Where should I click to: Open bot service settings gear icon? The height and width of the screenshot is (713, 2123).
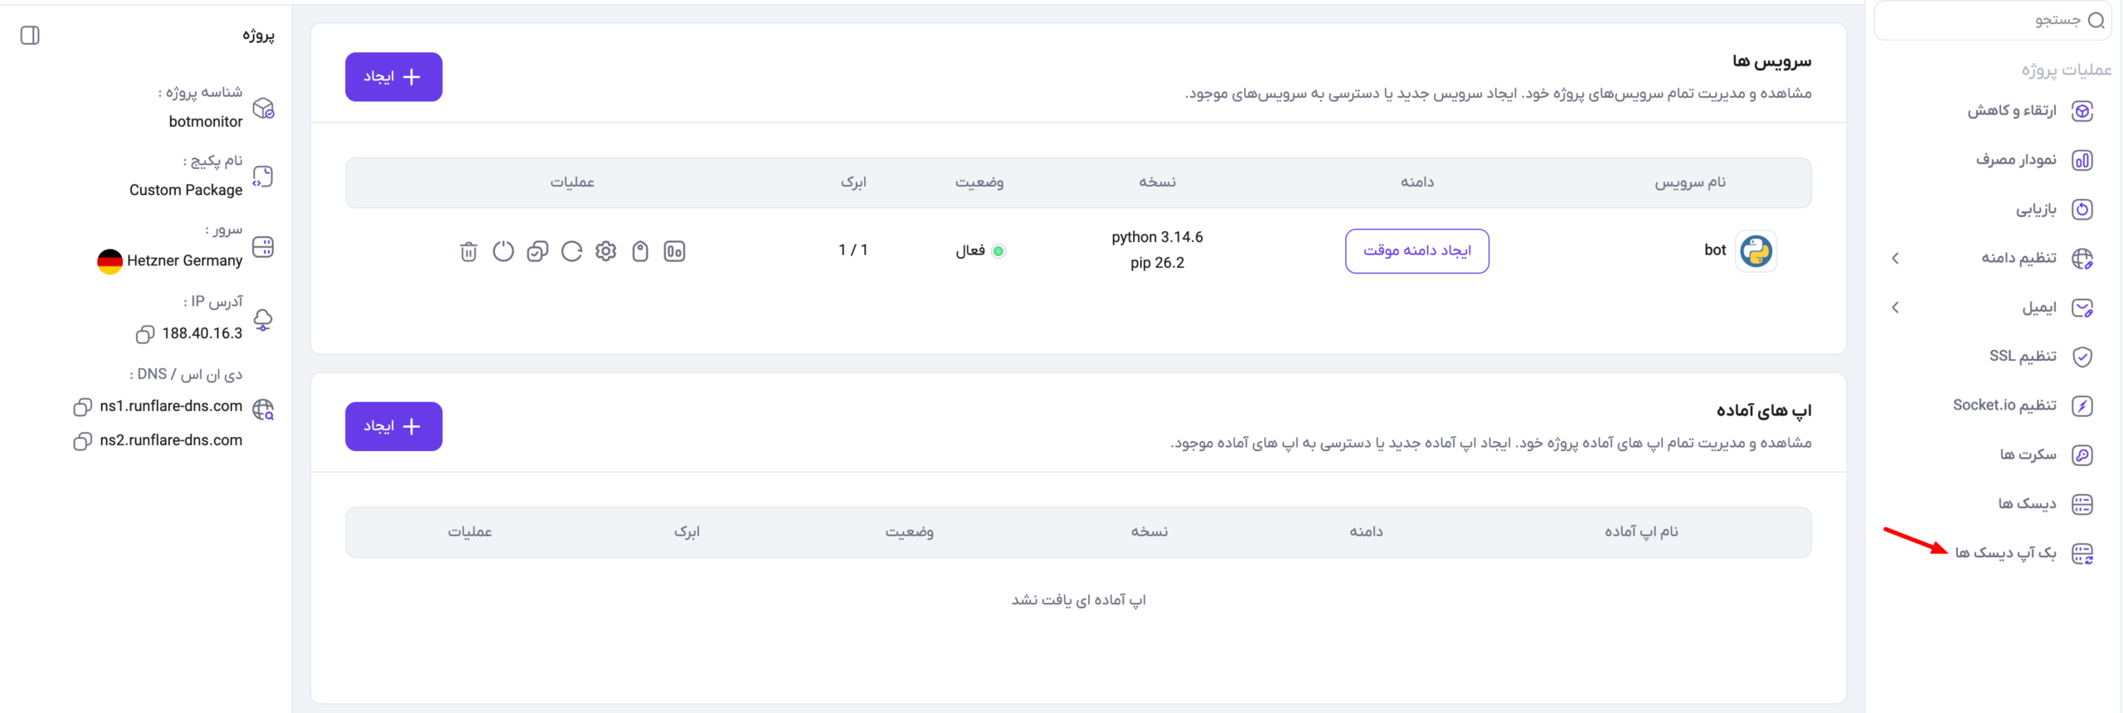(606, 251)
